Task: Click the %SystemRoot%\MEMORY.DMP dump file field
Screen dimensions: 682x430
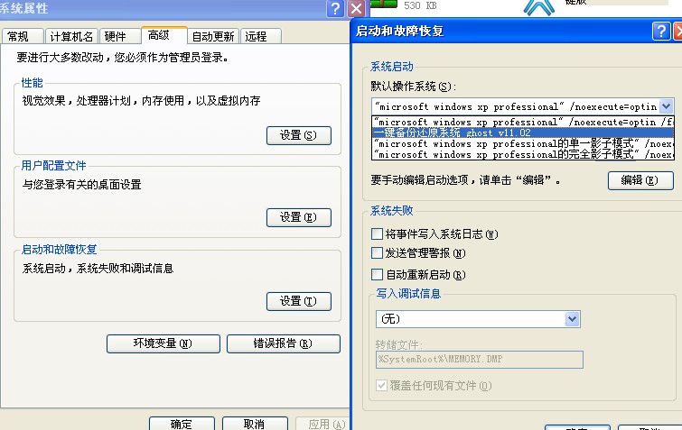Action: click(x=480, y=360)
